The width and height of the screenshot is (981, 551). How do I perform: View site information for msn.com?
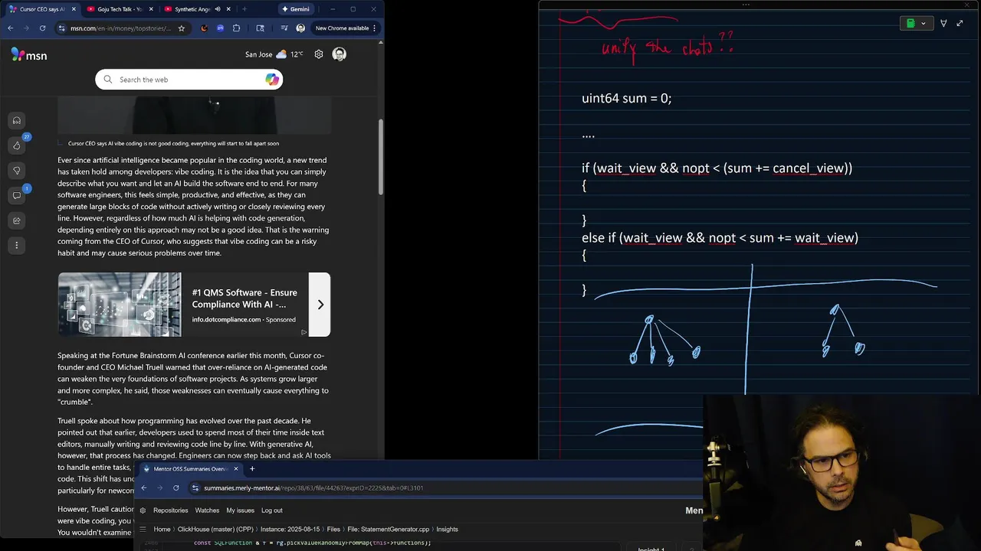[x=62, y=28]
